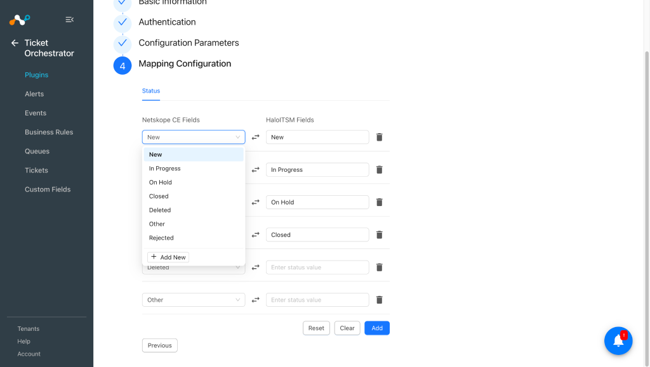Click swap arrows icon in Other row

point(256,300)
